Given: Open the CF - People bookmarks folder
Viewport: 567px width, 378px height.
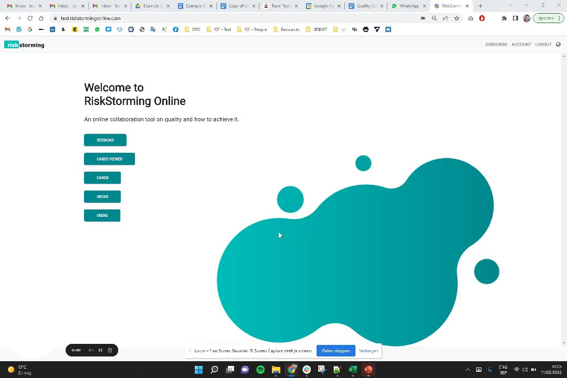Looking at the screenshot, I should pos(252,29).
